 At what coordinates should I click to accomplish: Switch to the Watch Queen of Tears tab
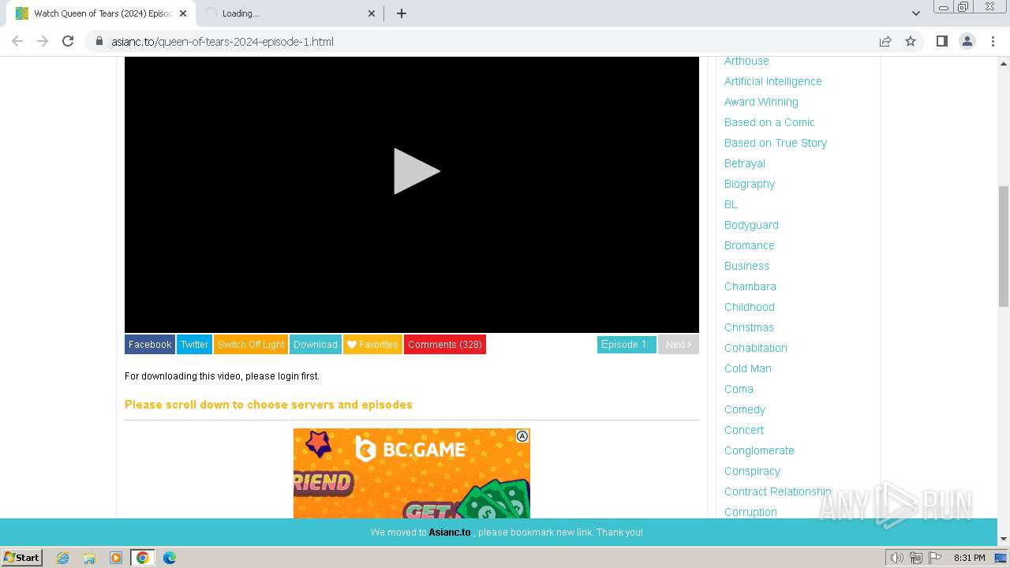coord(101,13)
